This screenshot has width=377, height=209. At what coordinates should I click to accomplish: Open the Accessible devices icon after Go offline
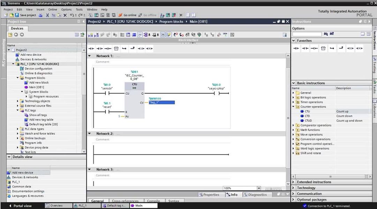[162, 15]
